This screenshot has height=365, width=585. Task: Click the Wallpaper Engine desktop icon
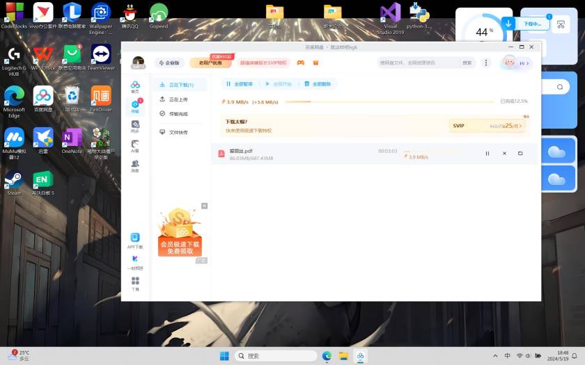(101, 19)
